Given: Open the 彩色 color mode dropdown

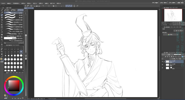Looking at the screenshot, I should tap(170, 35).
